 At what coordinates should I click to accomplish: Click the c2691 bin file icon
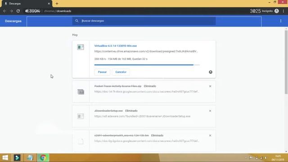pos(81,141)
